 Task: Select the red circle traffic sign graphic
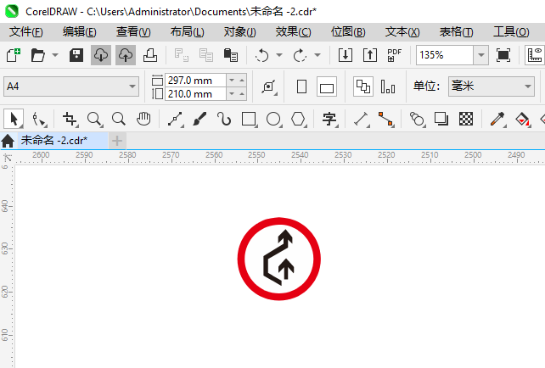click(x=279, y=259)
